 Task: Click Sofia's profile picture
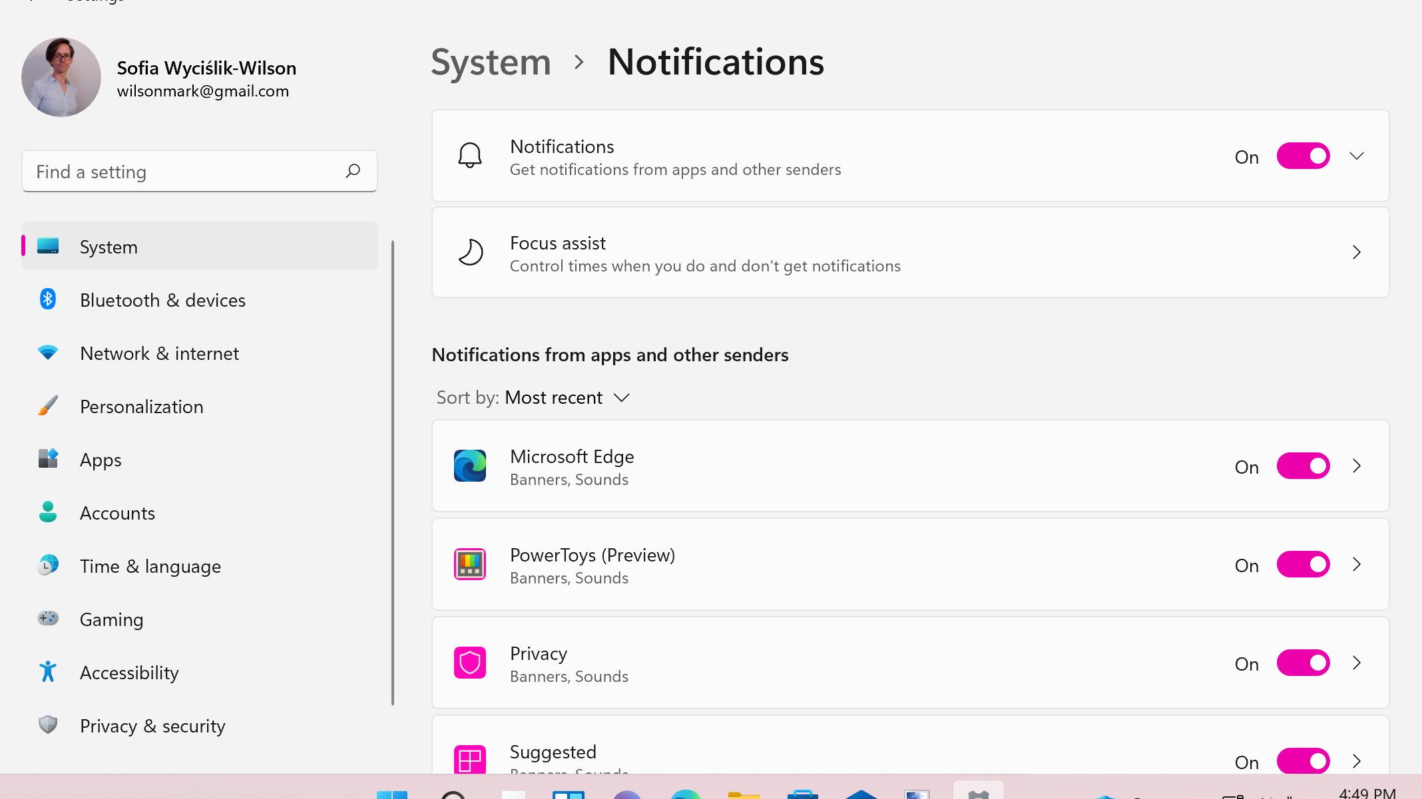[x=61, y=77]
